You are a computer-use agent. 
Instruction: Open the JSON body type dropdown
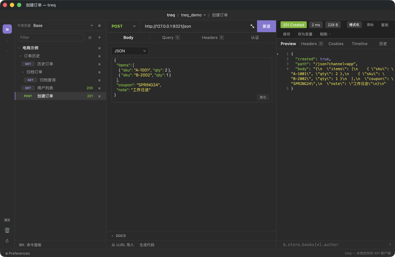pyautogui.click(x=130, y=51)
